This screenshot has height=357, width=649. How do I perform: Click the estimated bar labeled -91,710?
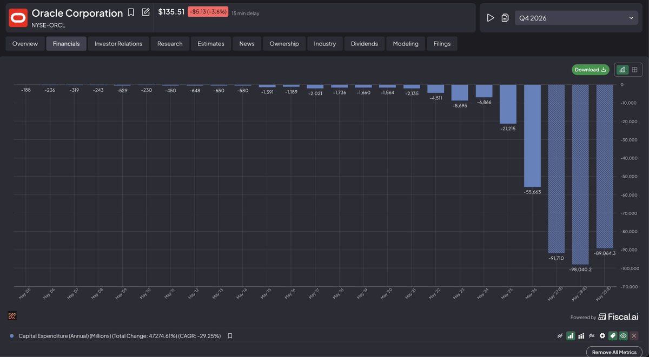(x=557, y=169)
